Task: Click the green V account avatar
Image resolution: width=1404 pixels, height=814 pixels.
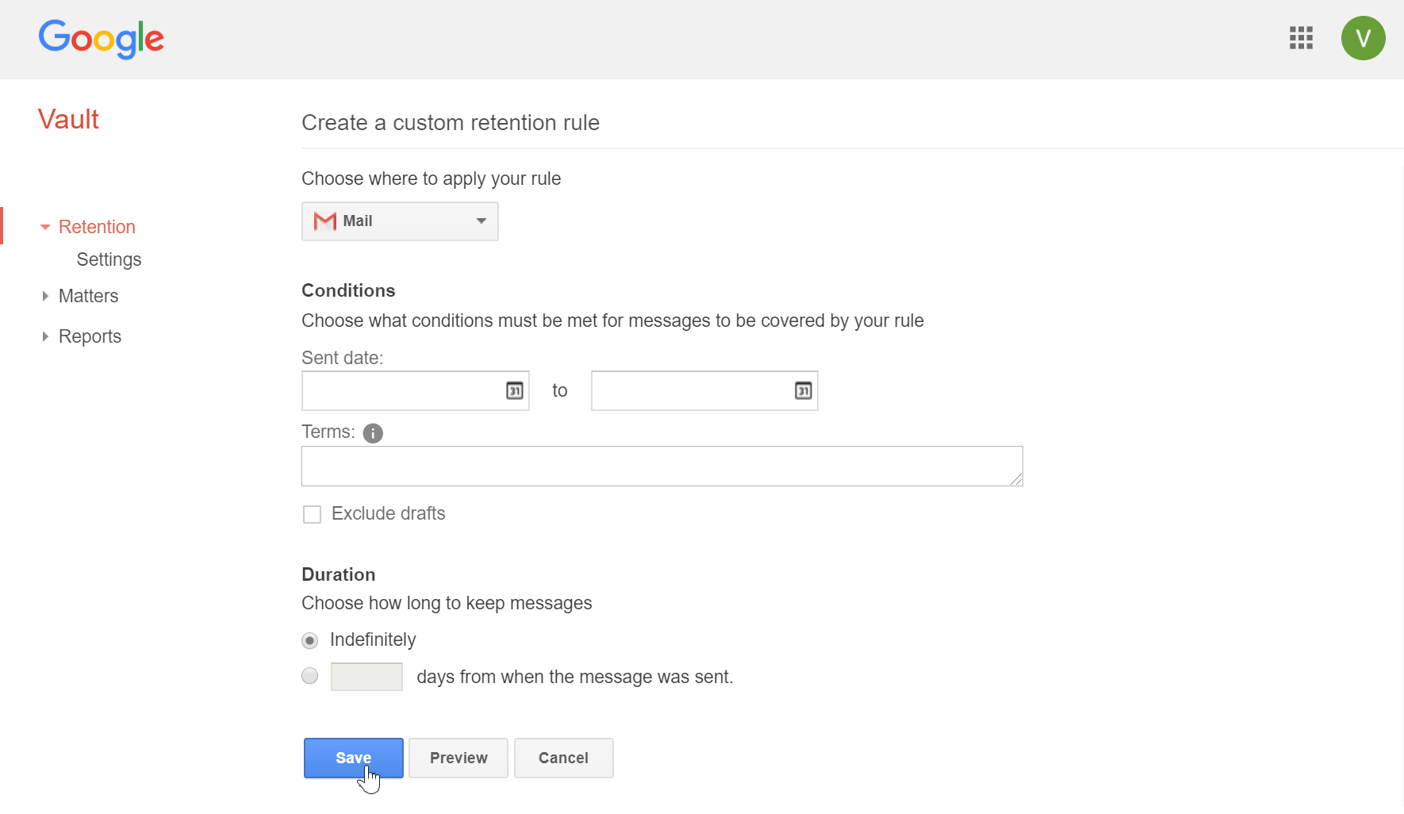Action: tap(1363, 38)
